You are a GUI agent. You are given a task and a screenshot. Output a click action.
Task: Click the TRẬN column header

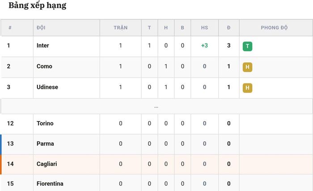point(121,28)
